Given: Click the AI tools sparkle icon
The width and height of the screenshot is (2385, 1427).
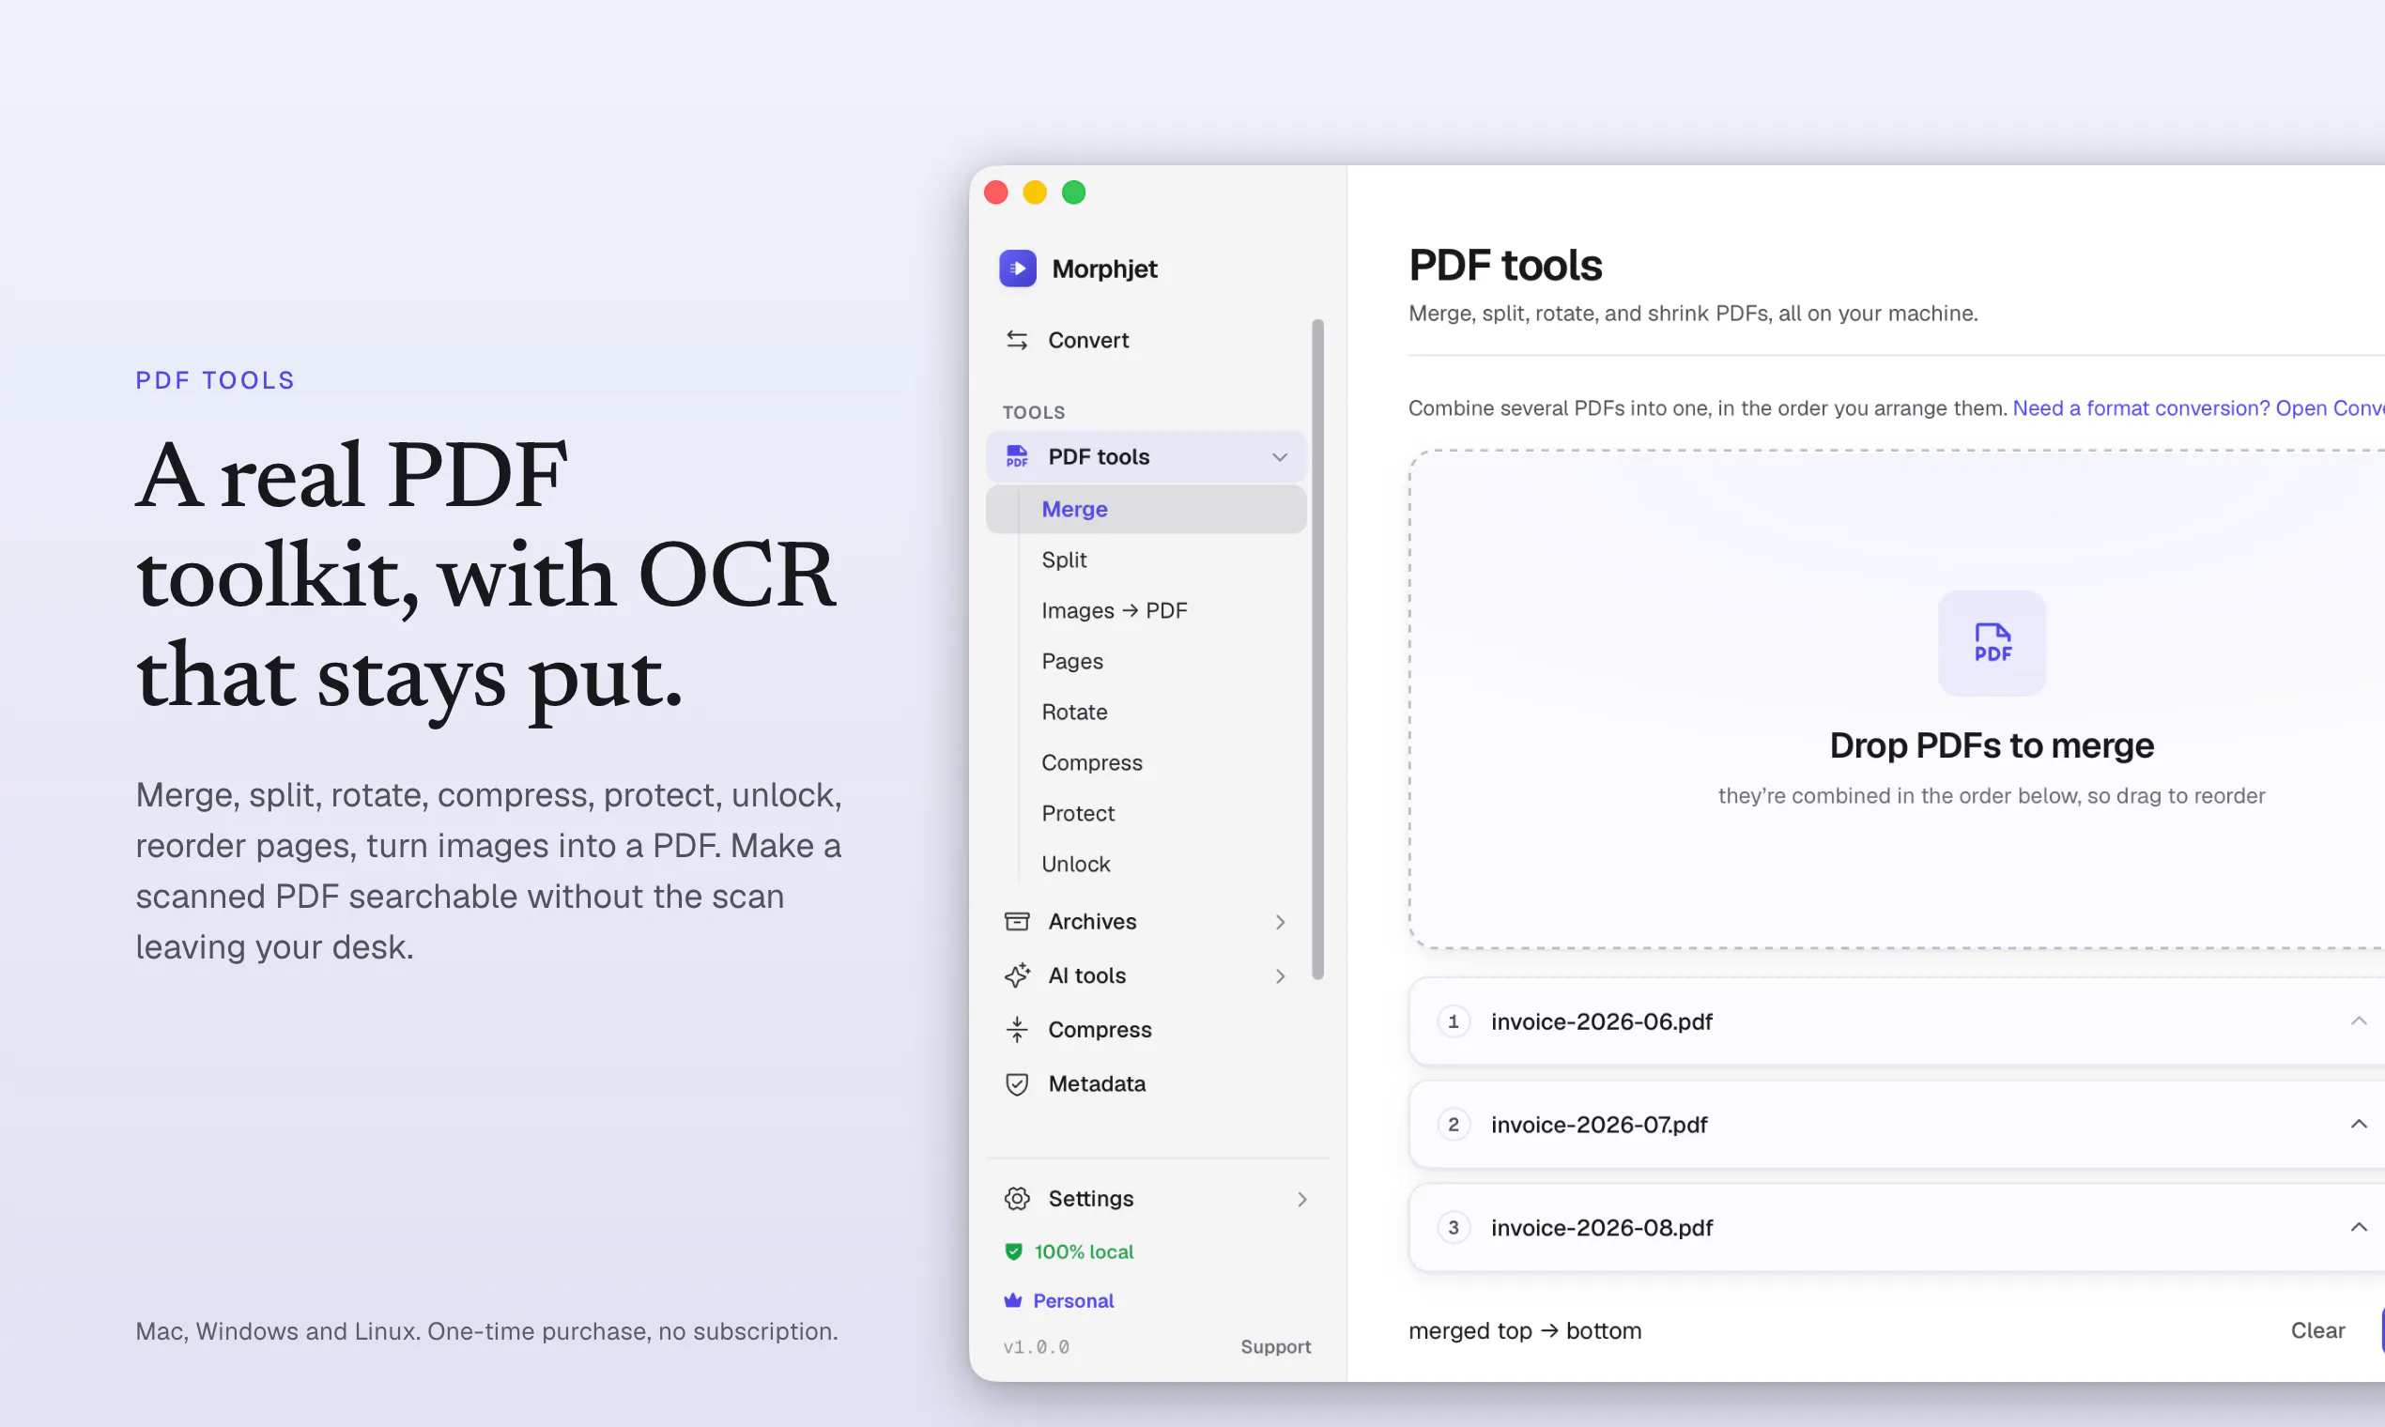Looking at the screenshot, I should point(1017,975).
